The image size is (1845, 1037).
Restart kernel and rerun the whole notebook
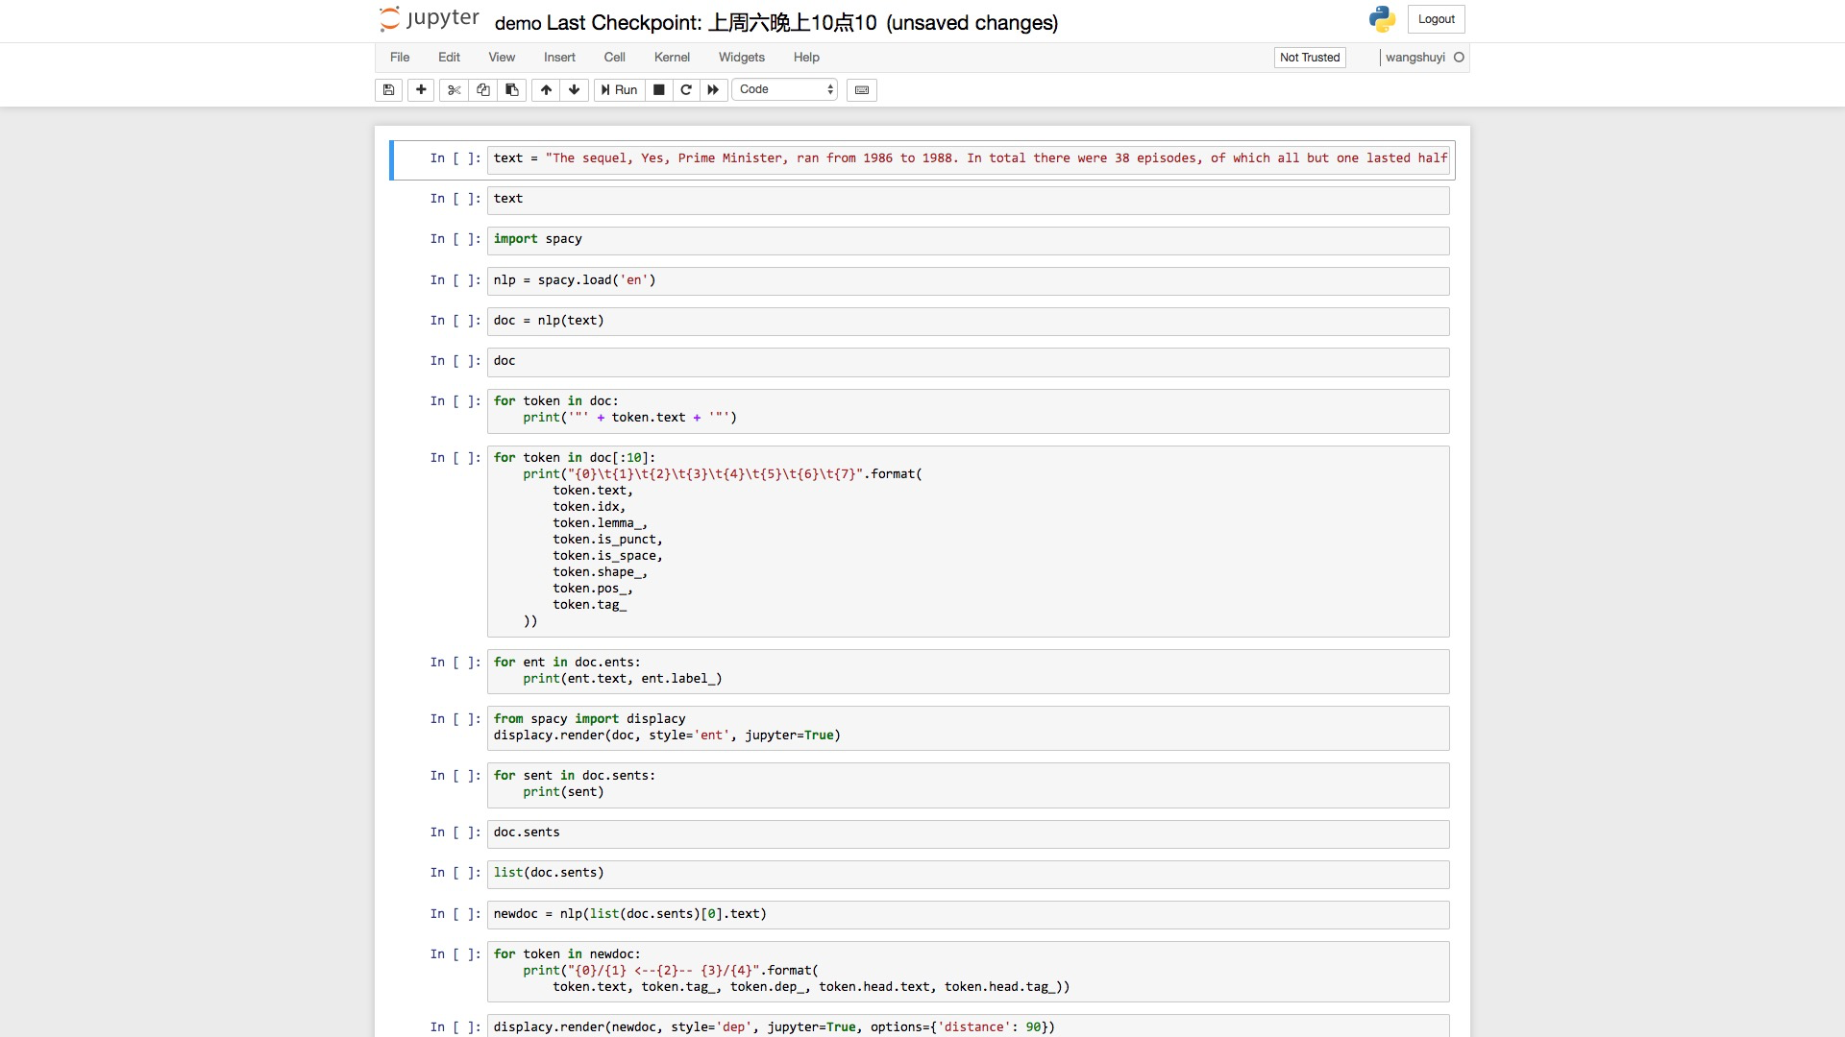(713, 90)
